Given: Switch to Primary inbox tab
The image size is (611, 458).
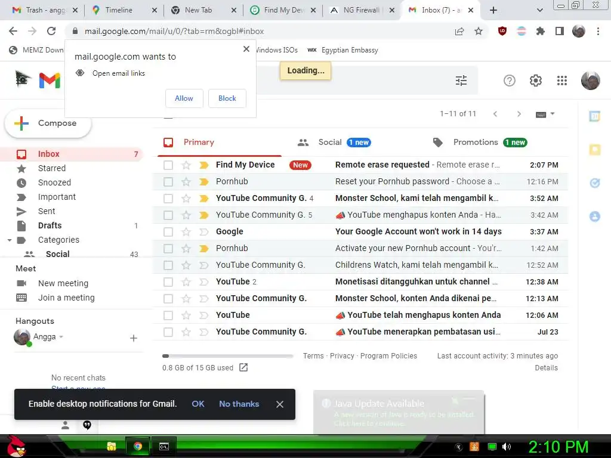Looking at the screenshot, I should [x=219, y=143].
